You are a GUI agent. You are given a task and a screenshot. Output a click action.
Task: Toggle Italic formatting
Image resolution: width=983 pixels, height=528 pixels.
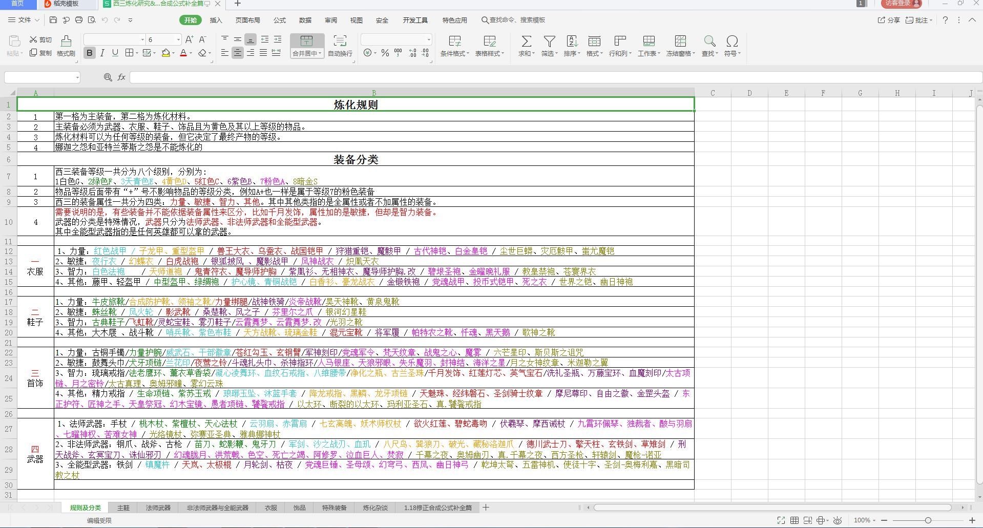tap(102, 53)
